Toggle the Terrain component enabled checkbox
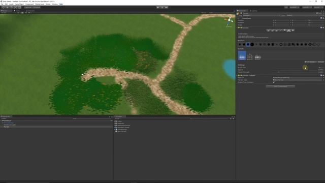Viewport: 325px width, 183px height. [x=241, y=27]
